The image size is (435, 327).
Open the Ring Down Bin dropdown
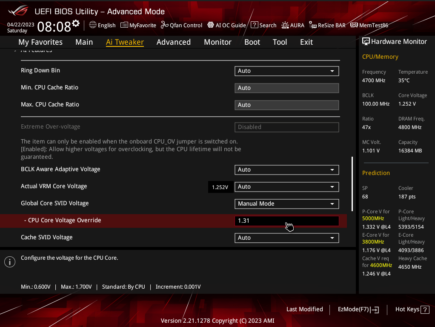[x=286, y=71]
